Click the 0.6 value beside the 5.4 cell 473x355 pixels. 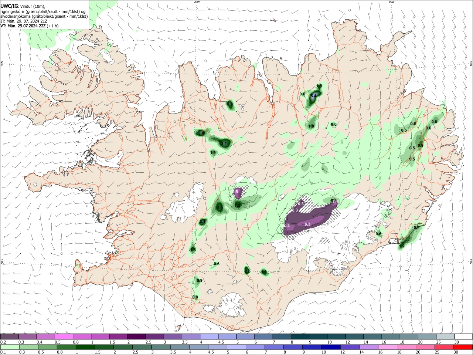coord(302,94)
